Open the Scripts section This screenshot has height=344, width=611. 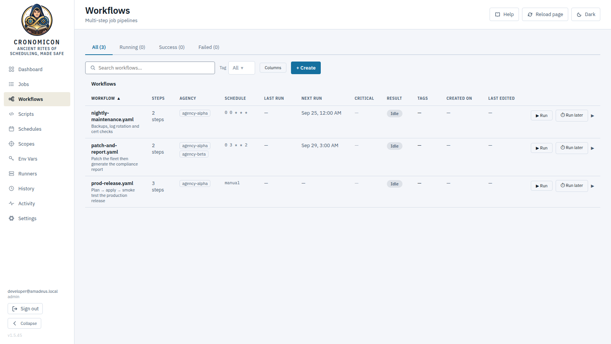37,114
